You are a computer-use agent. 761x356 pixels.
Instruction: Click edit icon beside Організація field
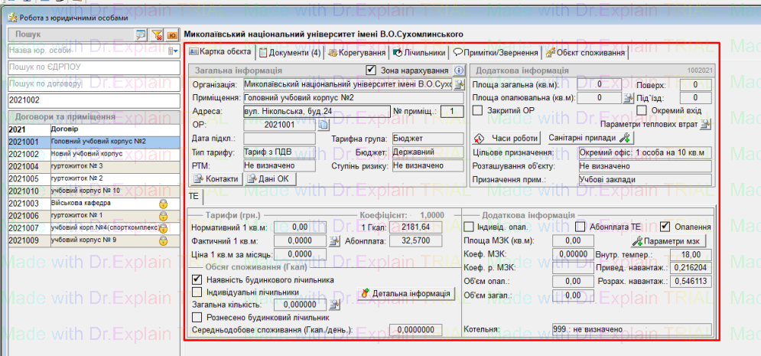(458, 84)
